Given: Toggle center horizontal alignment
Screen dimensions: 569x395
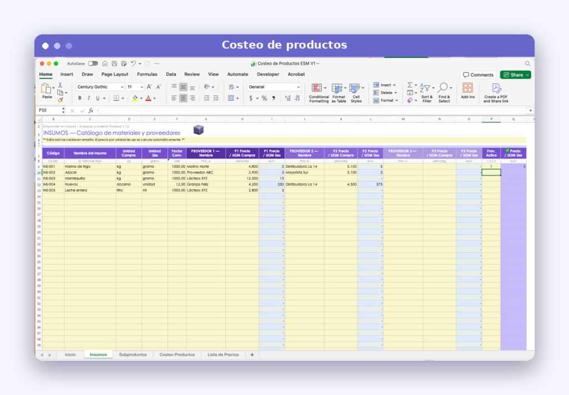Looking at the screenshot, I should 183,98.
